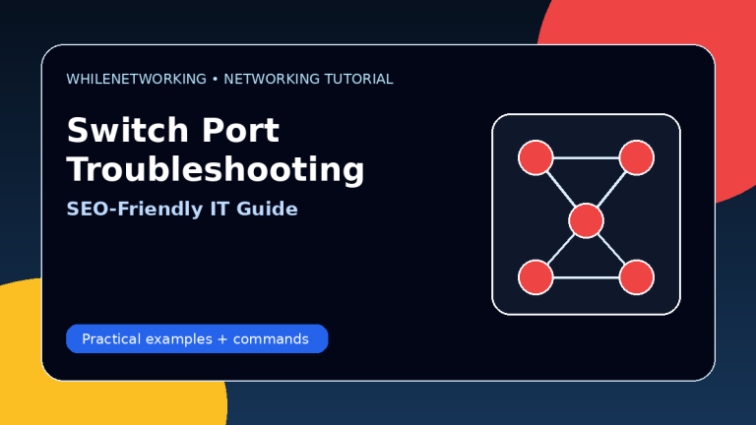Click the 'Switch Port Troubleshooting' headline
The image size is (756, 425).
click(216, 150)
